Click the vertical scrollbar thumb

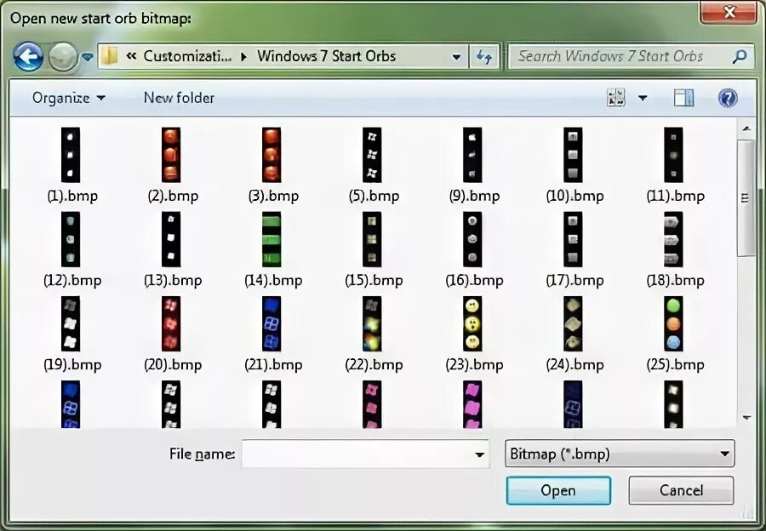746,197
